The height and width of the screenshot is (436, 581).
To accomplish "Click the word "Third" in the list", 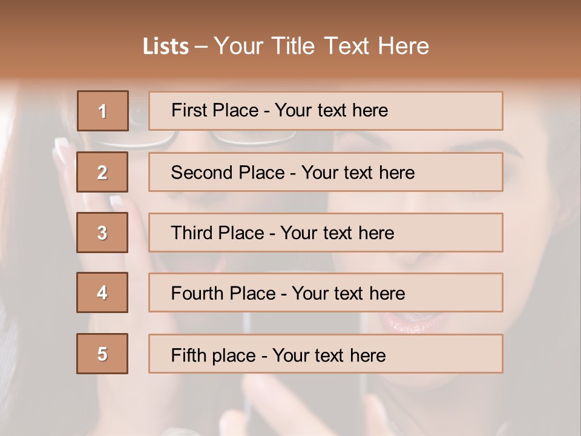I will 192,233.
